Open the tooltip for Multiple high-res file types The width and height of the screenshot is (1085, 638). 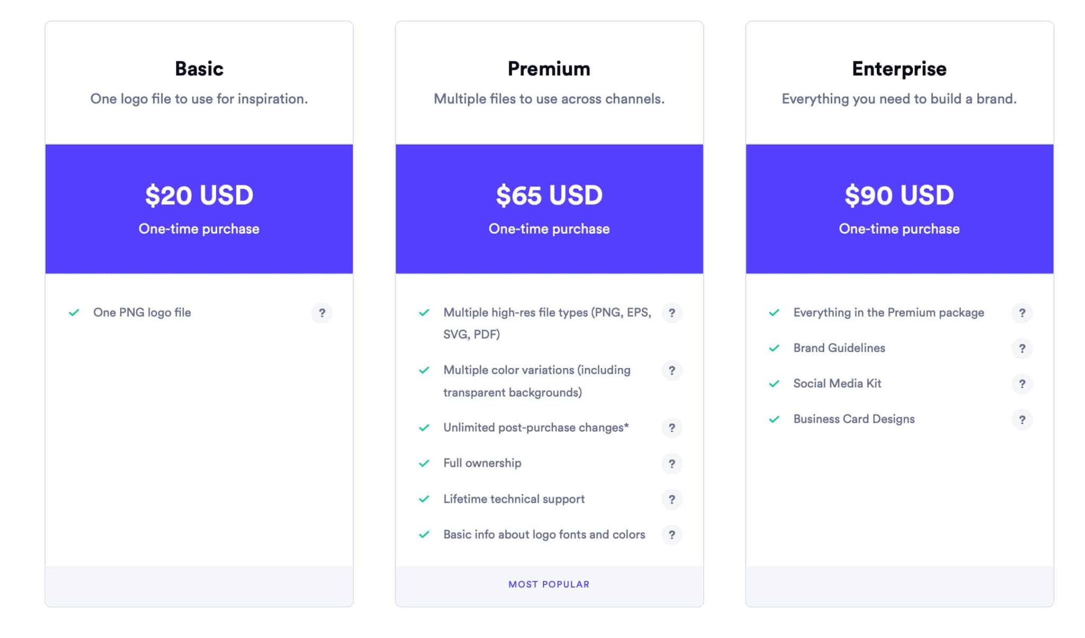[672, 313]
